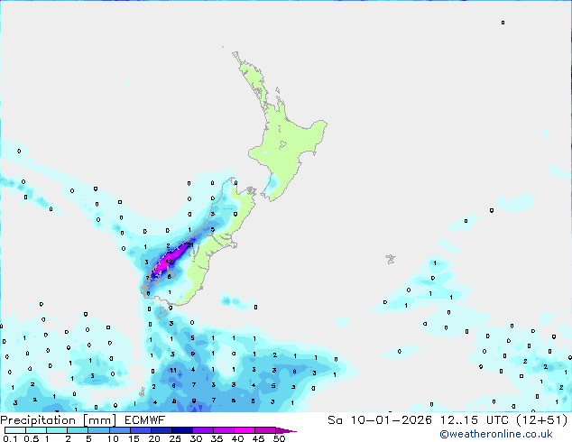
Task: Select the "(12+51)" forecast offset text
Action: pyautogui.click(x=542, y=420)
